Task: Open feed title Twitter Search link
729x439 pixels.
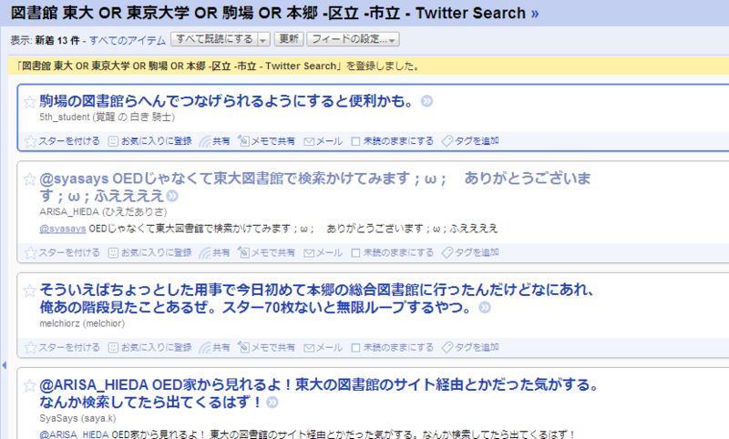Action: 274,13
